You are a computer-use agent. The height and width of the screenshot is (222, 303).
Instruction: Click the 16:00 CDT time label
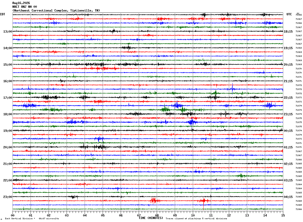click(8, 81)
